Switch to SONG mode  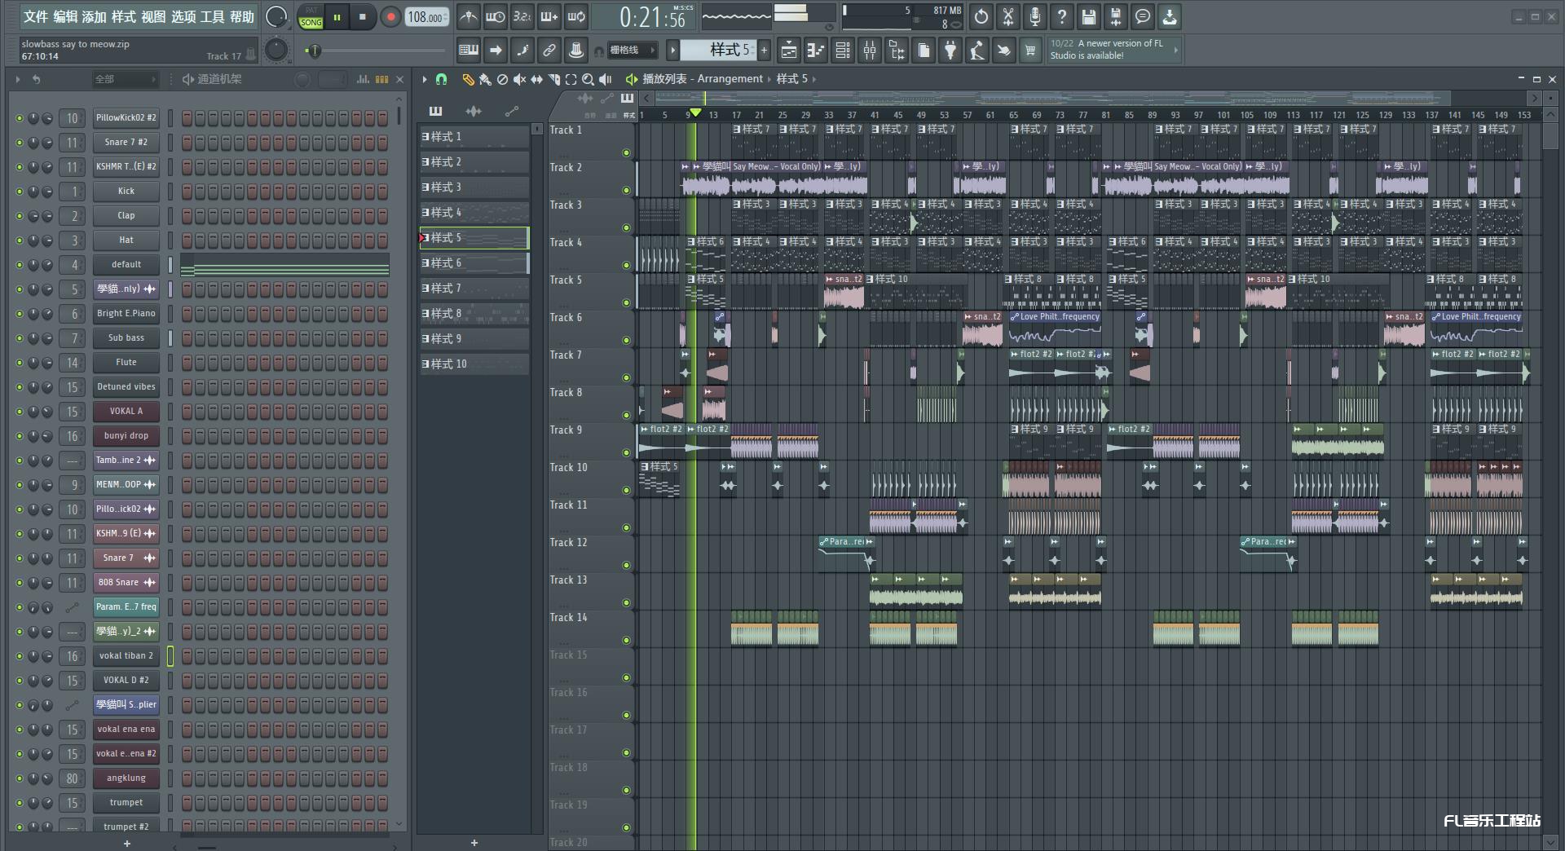coord(311,23)
